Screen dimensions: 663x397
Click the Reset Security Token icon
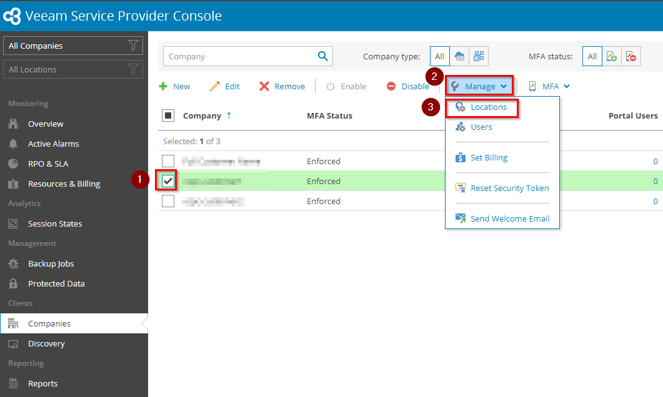click(x=461, y=188)
